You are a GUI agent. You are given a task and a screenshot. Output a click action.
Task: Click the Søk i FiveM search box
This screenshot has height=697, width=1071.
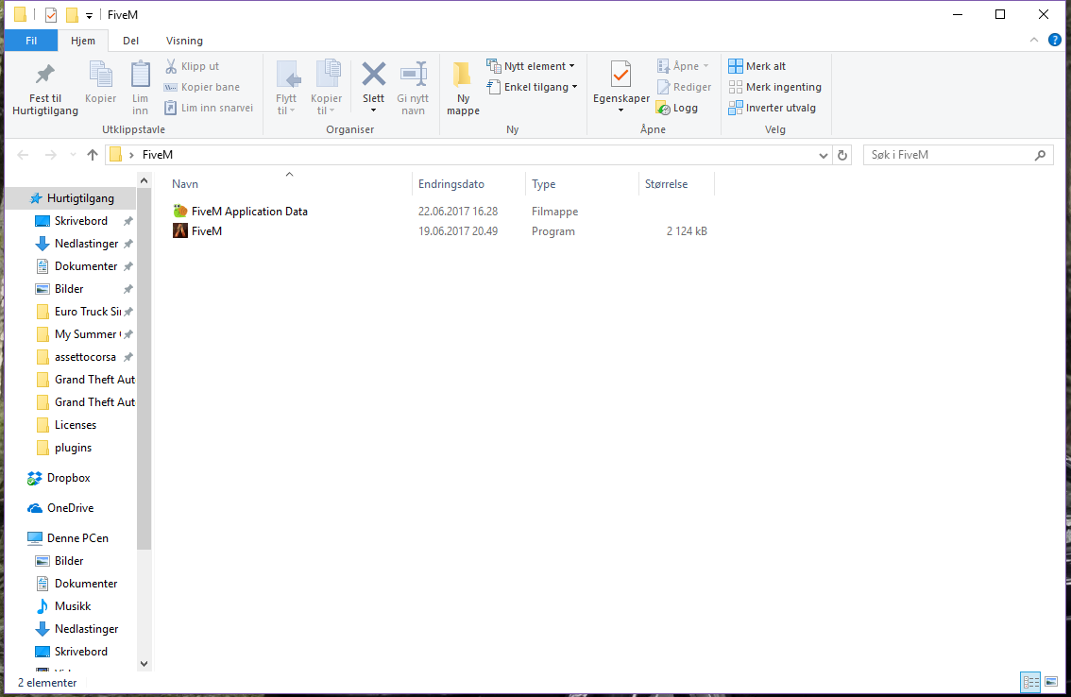[x=959, y=155]
